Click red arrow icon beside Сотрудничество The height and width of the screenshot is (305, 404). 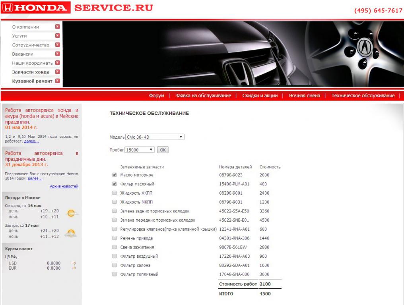(57, 44)
